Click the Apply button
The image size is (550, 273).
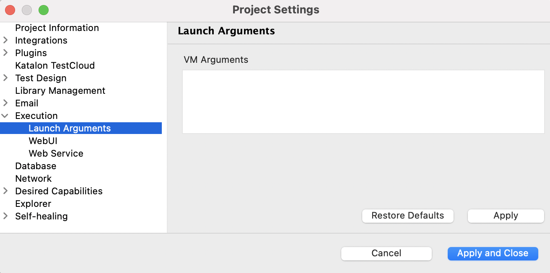pos(506,216)
